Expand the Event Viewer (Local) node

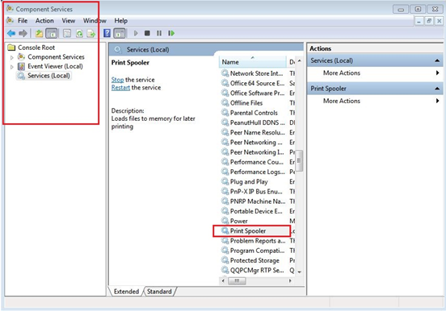tap(11, 67)
